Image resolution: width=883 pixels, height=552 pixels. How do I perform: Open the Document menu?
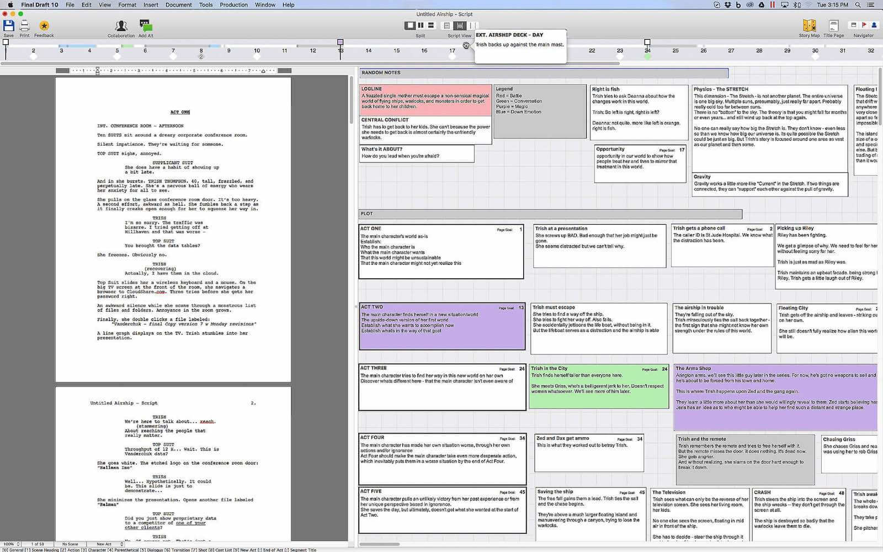coord(179,4)
